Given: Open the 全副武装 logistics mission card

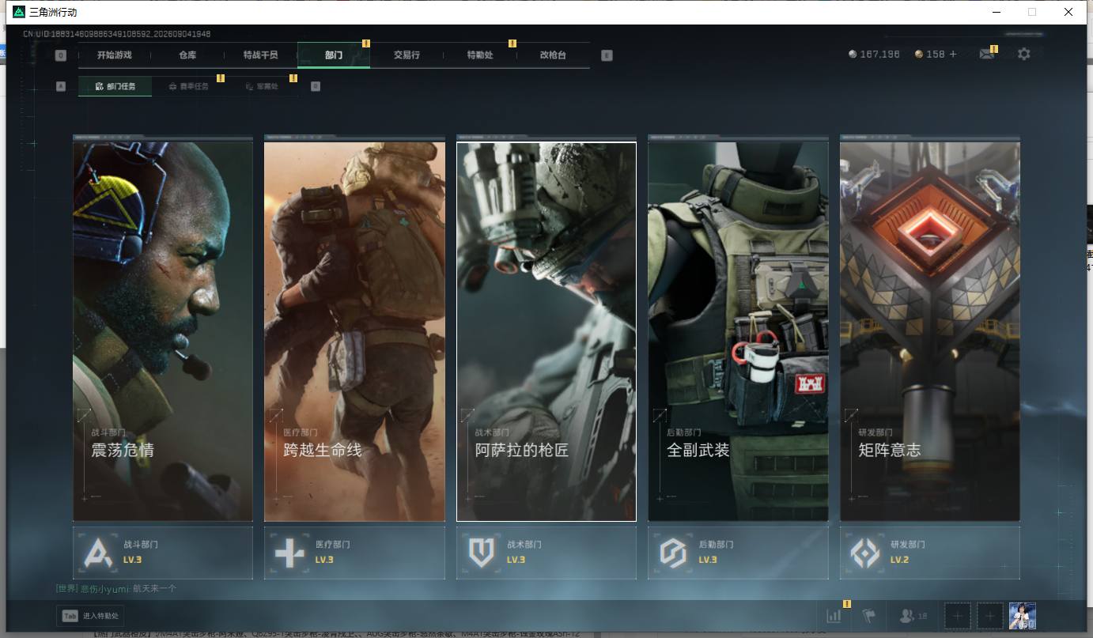Looking at the screenshot, I should tap(738, 331).
